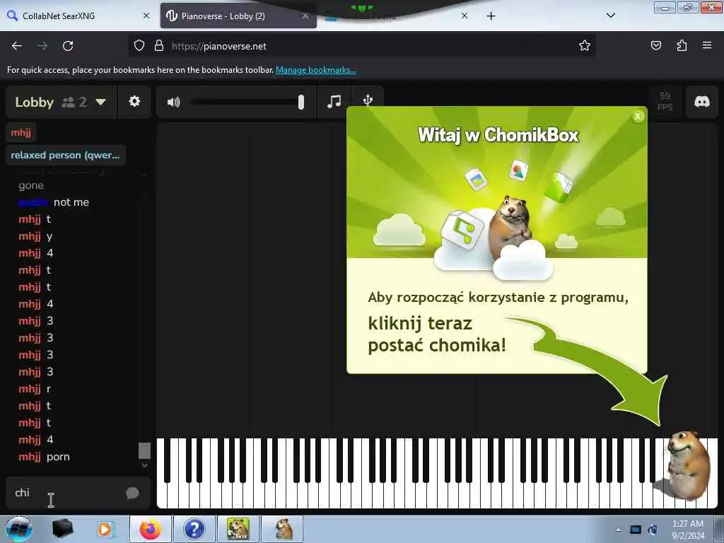Open the network tray icon
Image resolution: width=724 pixels, height=543 pixels.
click(x=636, y=530)
